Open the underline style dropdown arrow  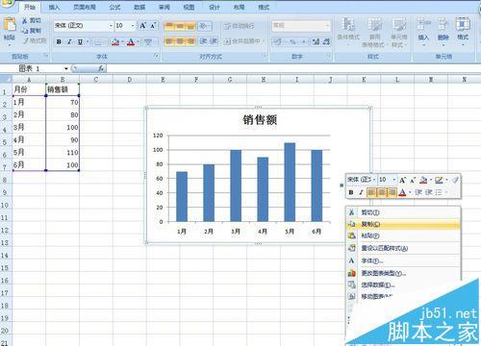[x=88, y=42]
